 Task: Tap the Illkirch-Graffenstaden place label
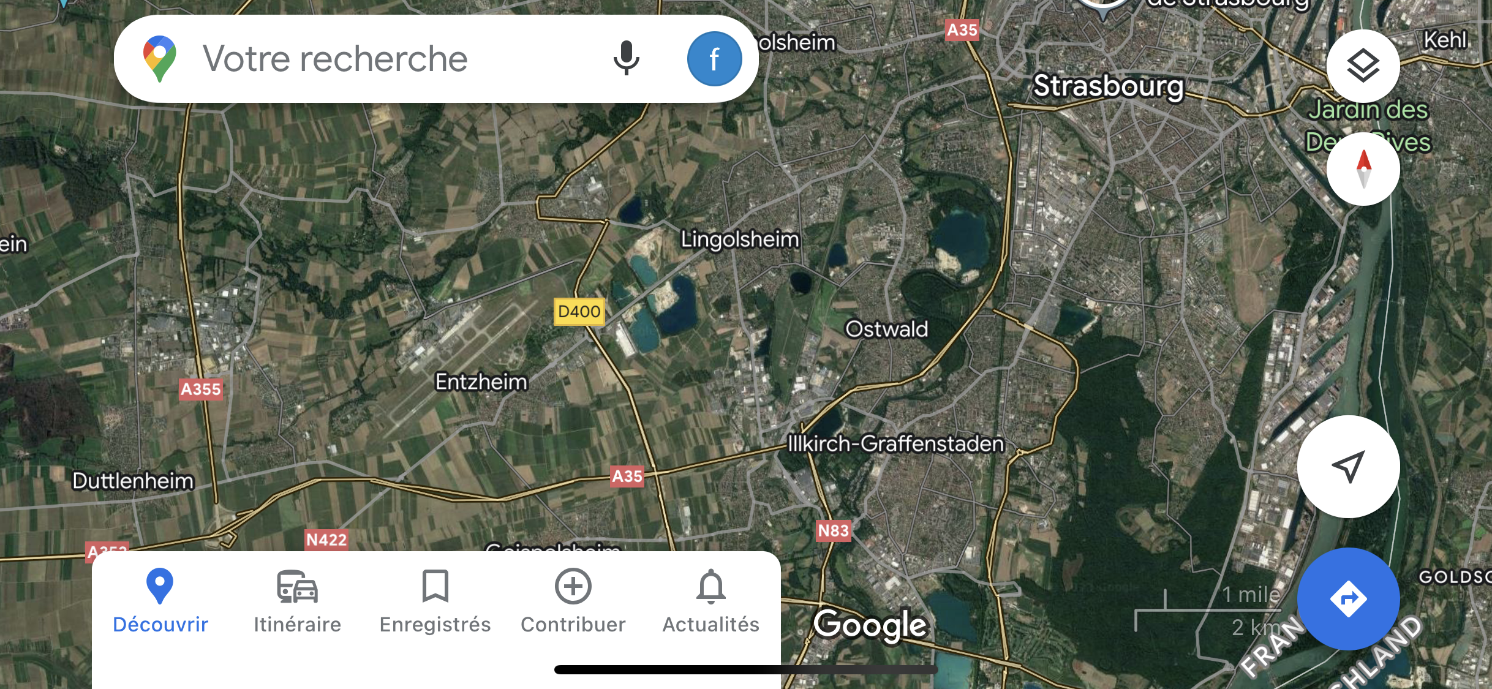[x=895, y=443]
